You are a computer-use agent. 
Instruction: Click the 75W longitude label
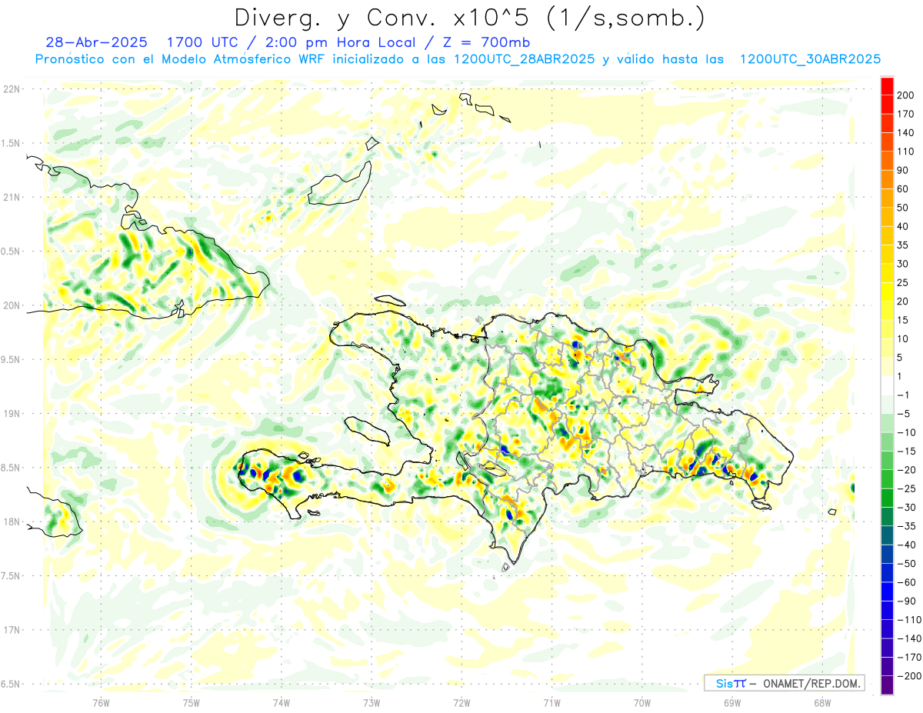191,702
